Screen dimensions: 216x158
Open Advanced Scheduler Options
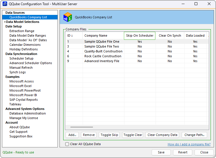[31, 63]
